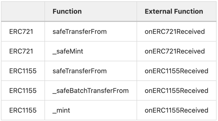Click the _safeMint function cell
218x121 pixels.
68,51
